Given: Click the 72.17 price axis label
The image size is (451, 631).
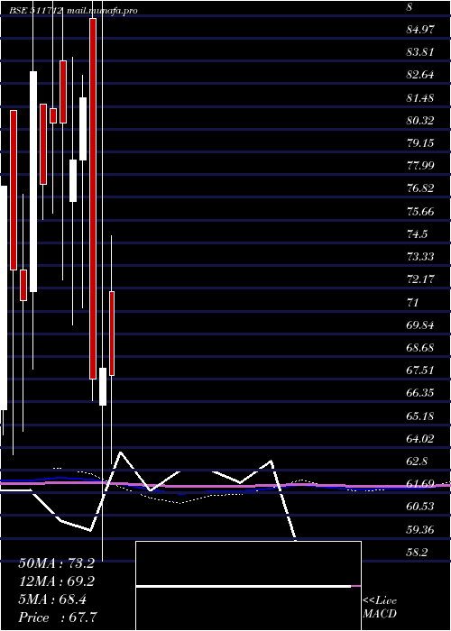Looking at the screenshot, I should (420, 279).
